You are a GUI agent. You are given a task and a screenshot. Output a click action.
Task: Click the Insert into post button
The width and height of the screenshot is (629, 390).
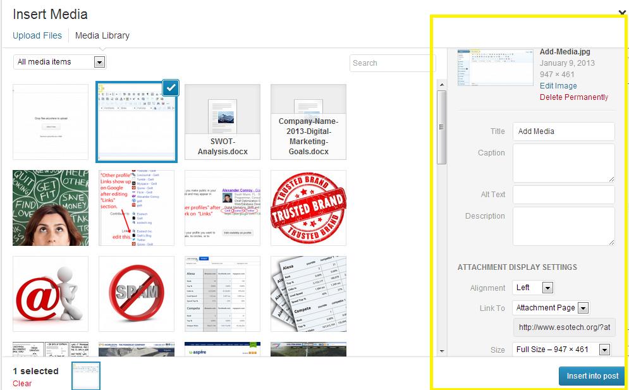click(592, 376)
